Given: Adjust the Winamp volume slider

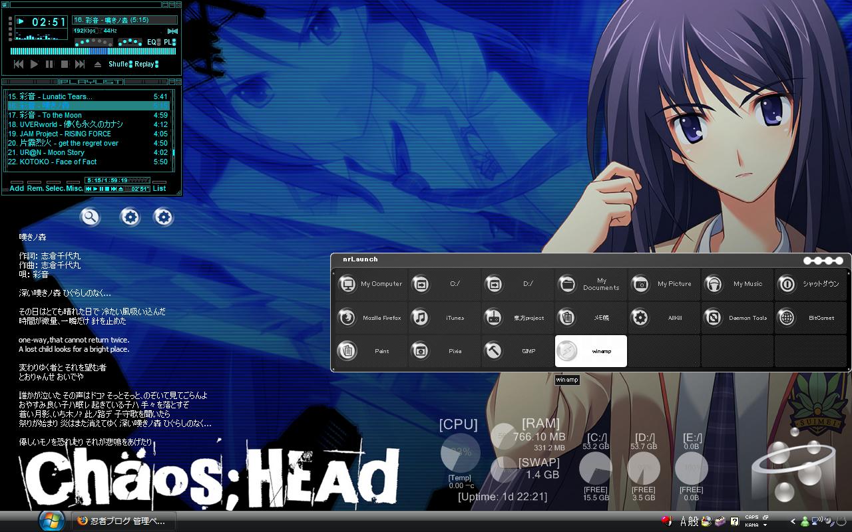Looking at the screenshot, I should (x=93, y=42).
